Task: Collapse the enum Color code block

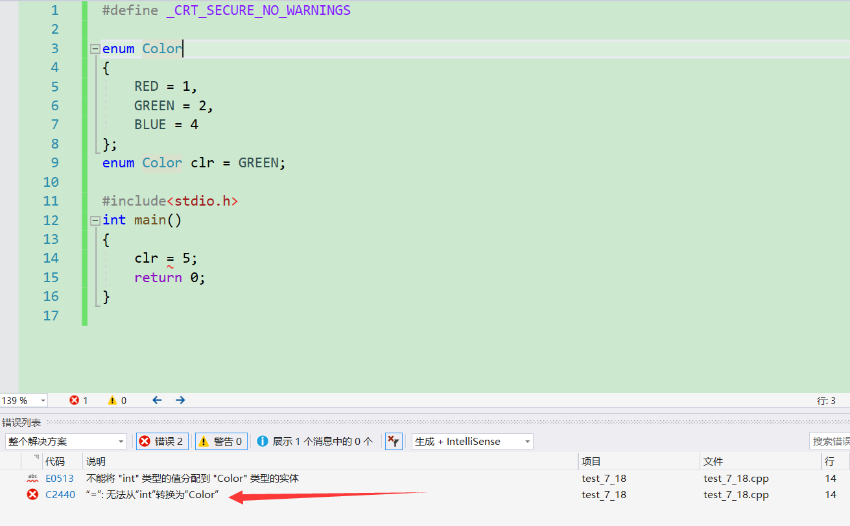Action: click(95, 49)
